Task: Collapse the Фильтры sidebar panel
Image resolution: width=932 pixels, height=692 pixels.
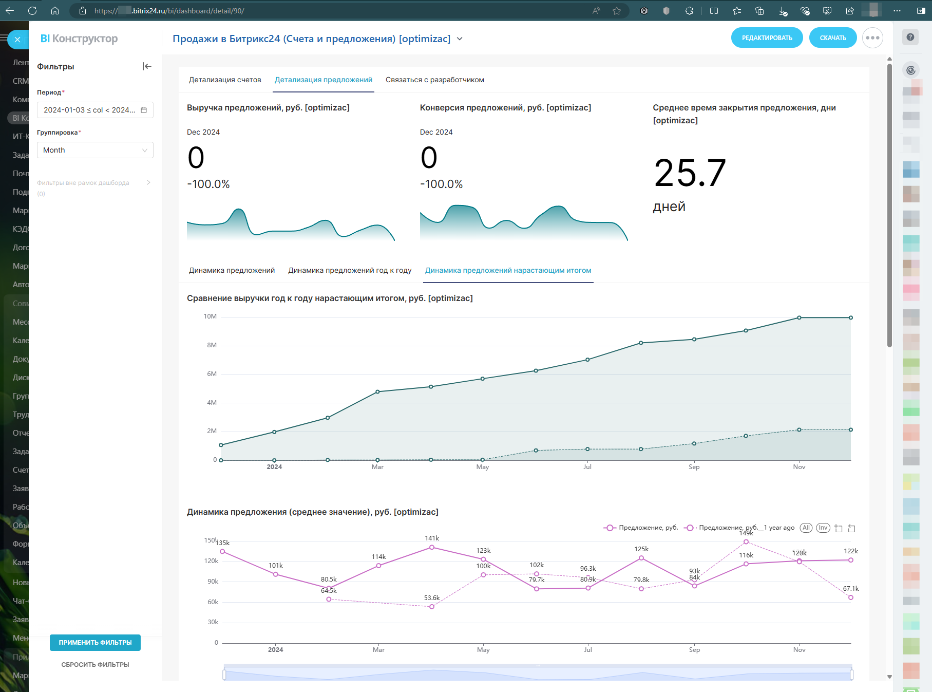Action: point(147,66)
